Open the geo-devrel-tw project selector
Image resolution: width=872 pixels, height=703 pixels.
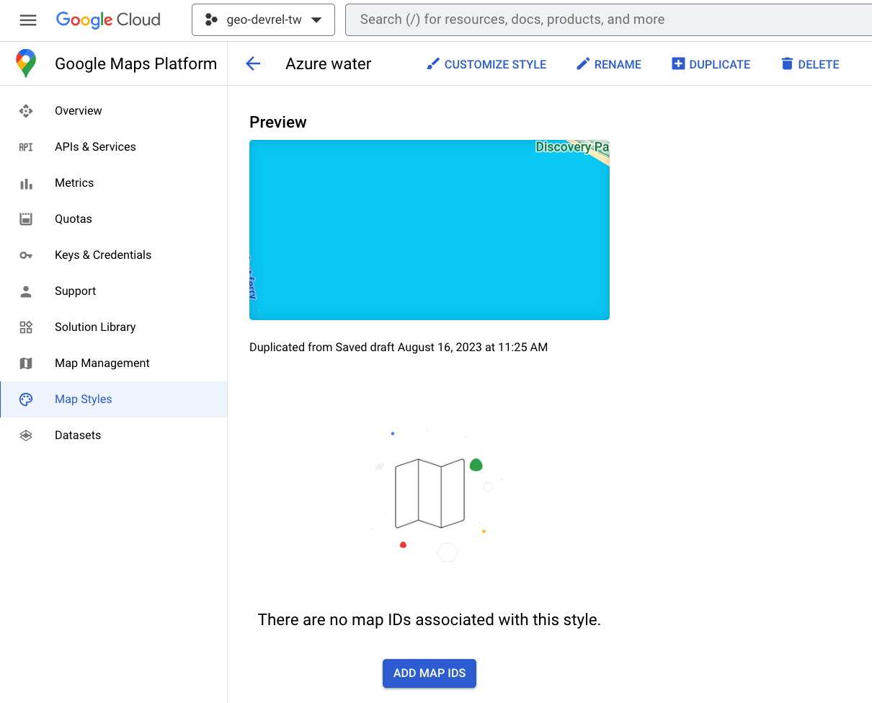tap(263, 20)
